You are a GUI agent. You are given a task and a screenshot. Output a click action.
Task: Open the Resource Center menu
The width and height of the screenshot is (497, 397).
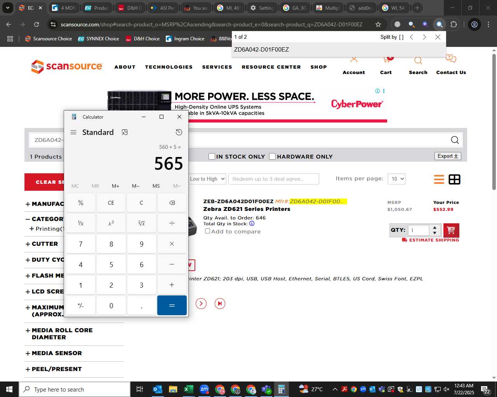271,67
